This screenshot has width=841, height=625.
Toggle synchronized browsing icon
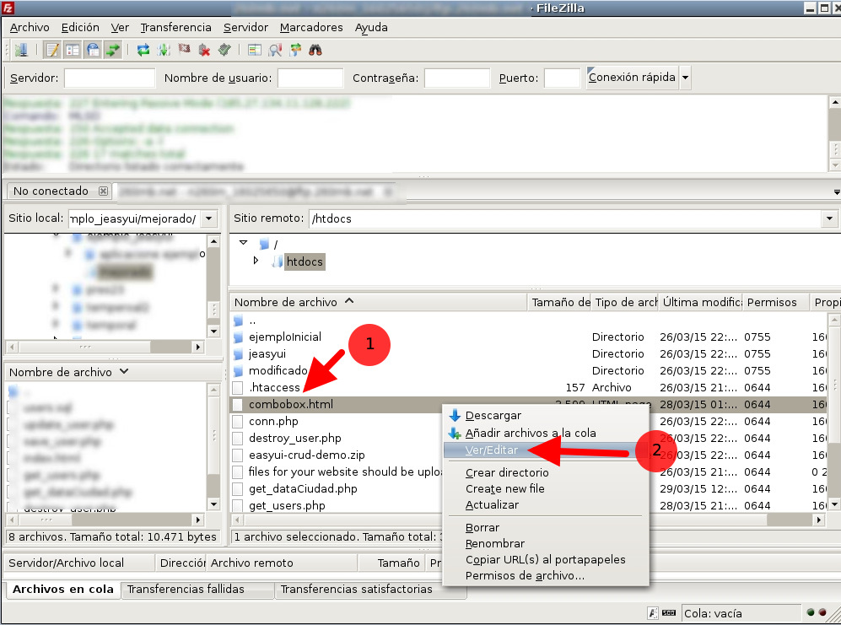click(x=295, y=50)
